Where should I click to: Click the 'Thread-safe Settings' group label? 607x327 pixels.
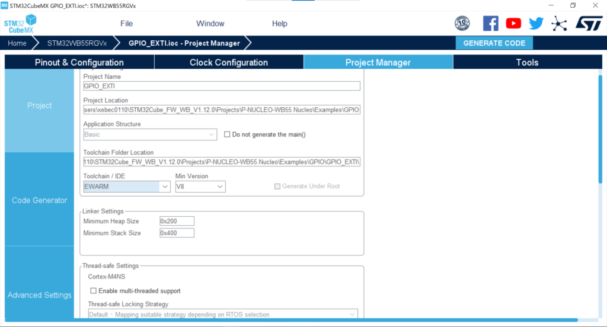tap(110, 265)
